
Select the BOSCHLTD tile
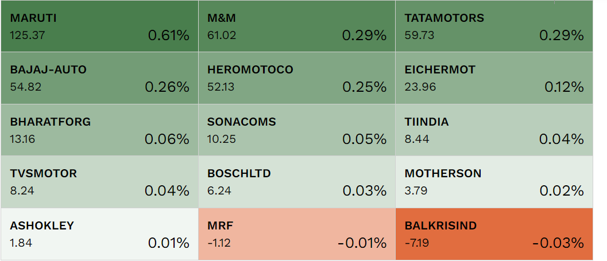296,182
